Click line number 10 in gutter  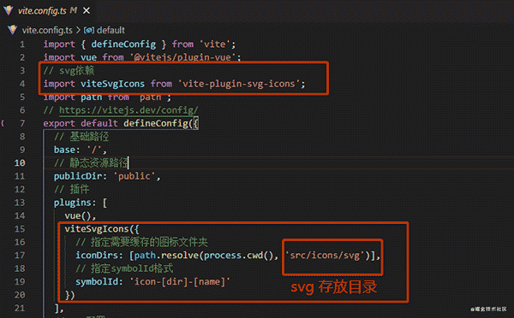click(20, 163)
